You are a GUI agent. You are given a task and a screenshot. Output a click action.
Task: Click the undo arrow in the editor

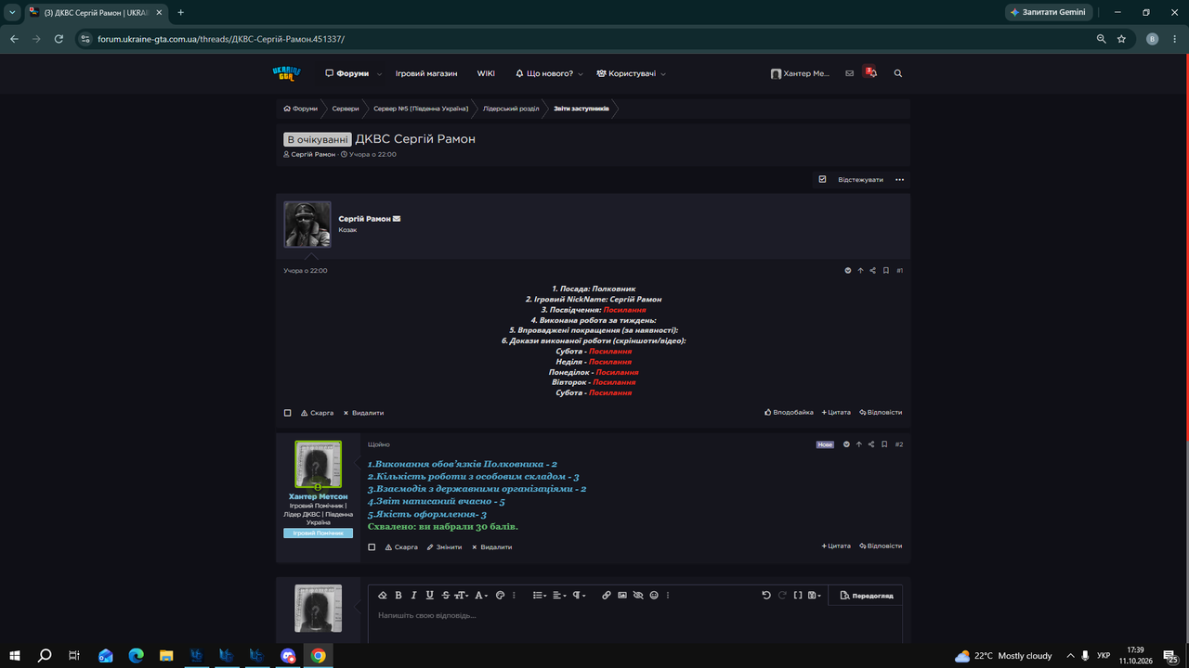(x=766, y=595)
